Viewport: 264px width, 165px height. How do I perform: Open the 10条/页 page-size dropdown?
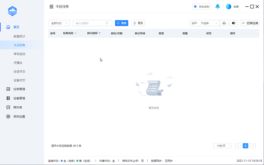coord(222,146)
